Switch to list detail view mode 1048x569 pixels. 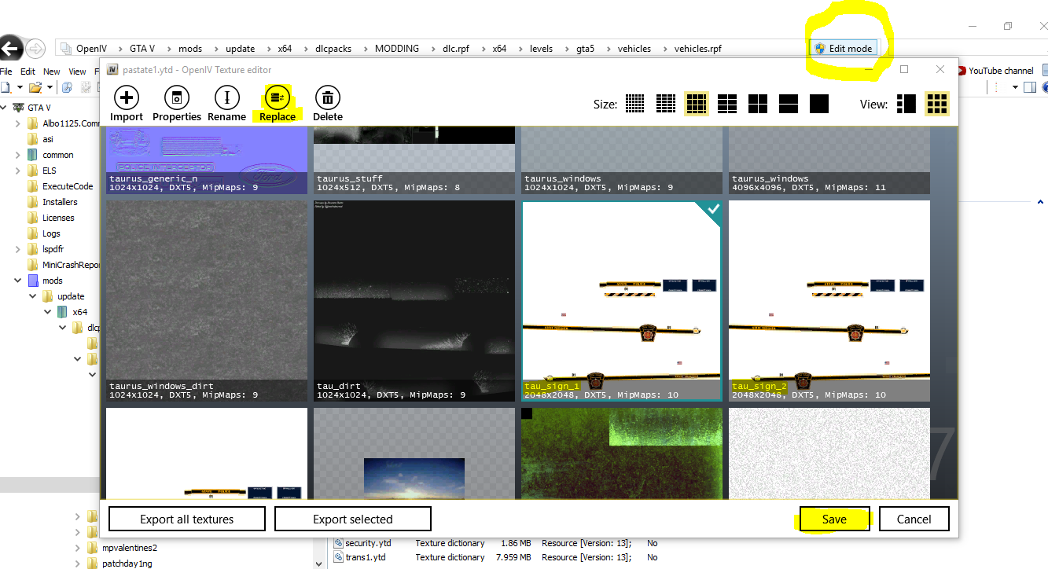906,104
